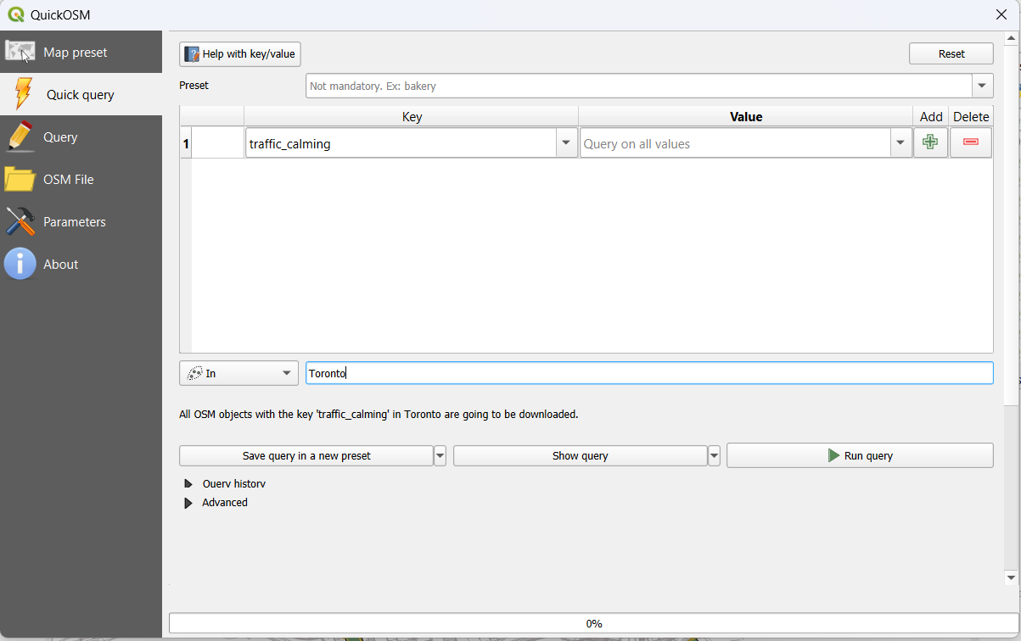Expand the Advanced section
Viewport: 1021px width, 641px height.
(x=188, y=503)
